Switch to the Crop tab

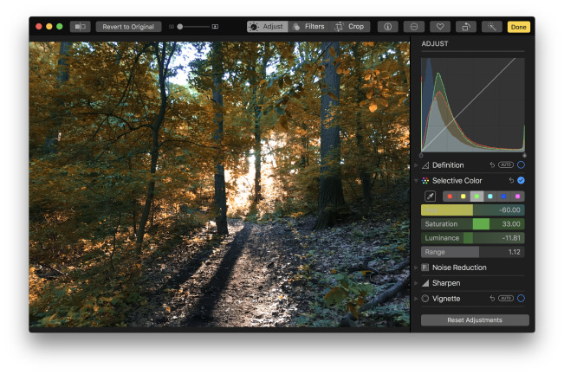click(350, 27)
